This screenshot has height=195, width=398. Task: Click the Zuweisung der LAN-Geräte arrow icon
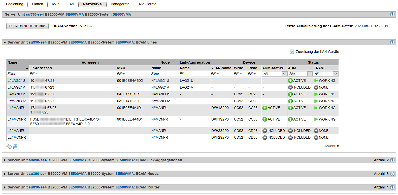292,52
